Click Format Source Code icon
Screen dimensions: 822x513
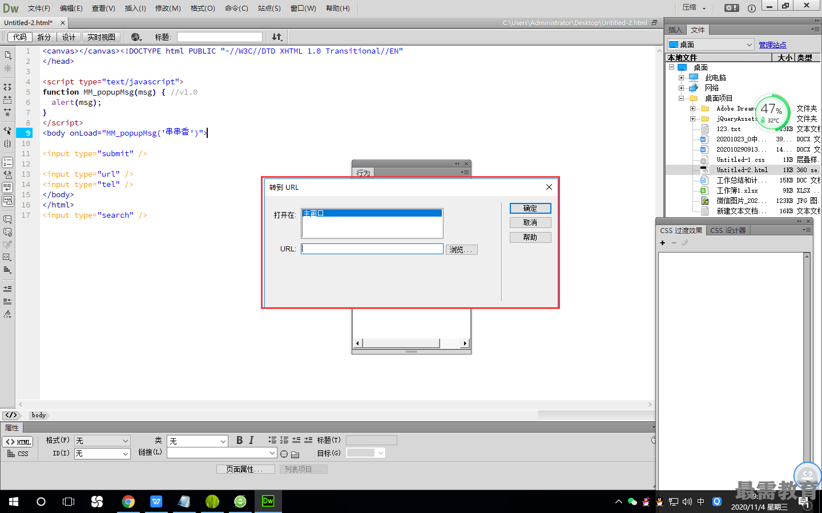7,314
